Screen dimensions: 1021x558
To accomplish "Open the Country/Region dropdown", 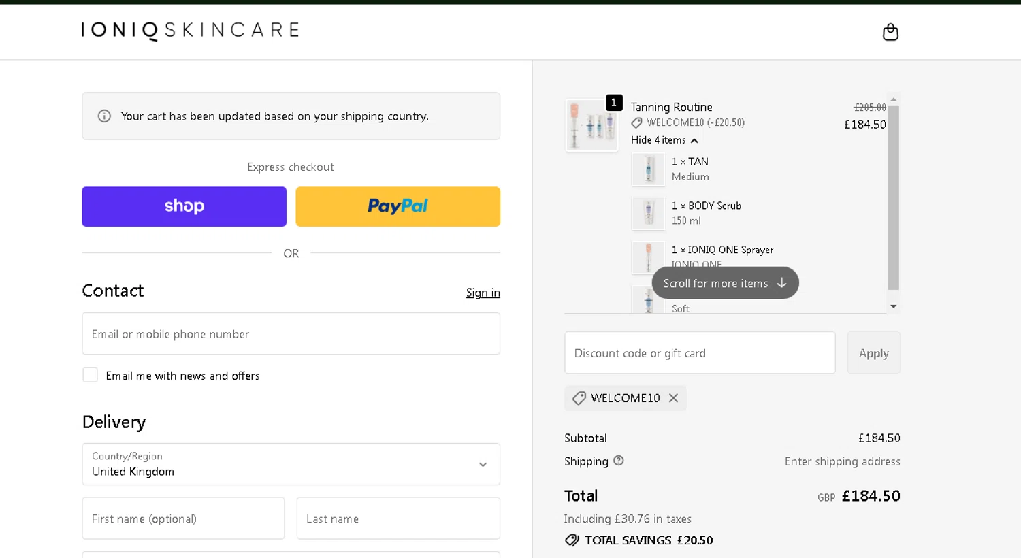I will click(291, 464).
